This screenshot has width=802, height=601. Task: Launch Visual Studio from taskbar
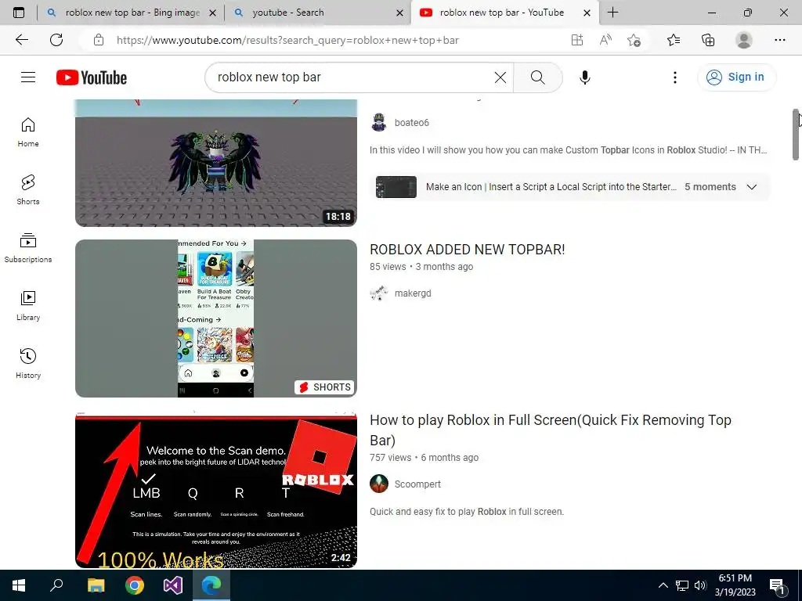pos(173,585)
